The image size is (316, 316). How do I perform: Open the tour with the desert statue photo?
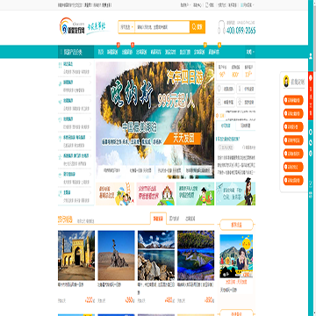(x=116, y=255)
